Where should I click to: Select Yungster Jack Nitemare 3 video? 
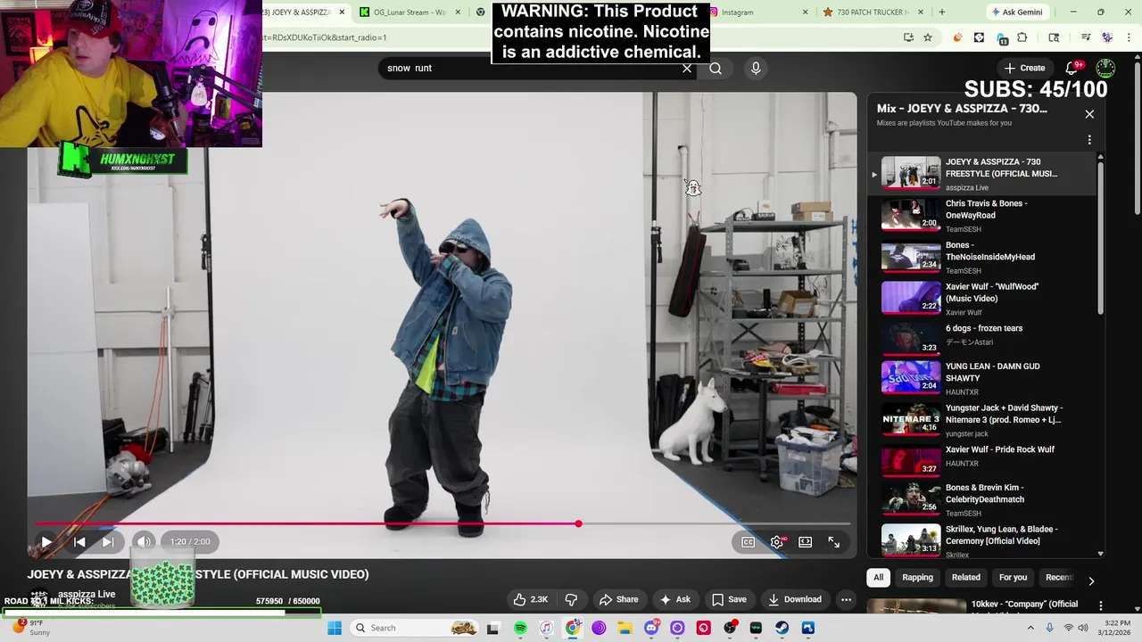pos(981,419)
